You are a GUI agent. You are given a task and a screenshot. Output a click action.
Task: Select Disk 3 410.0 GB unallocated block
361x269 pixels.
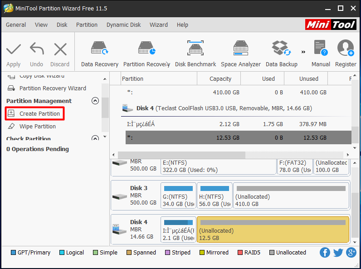291,196
